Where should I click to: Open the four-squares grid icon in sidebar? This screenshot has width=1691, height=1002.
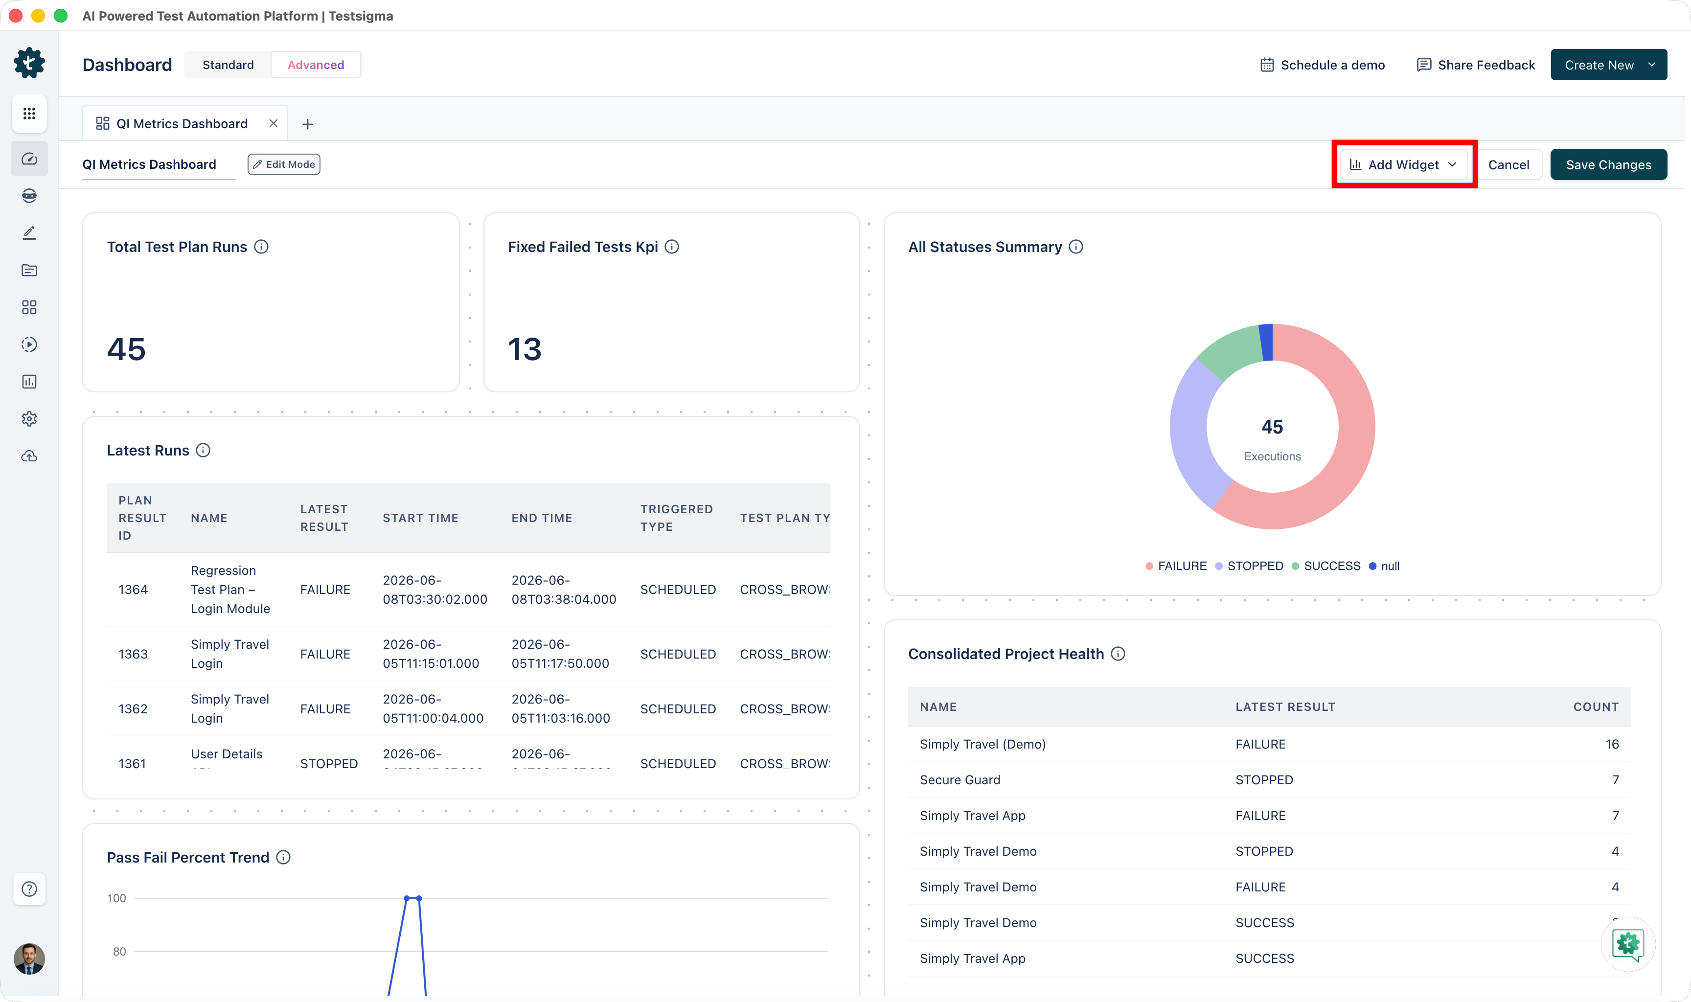[29, 307]
